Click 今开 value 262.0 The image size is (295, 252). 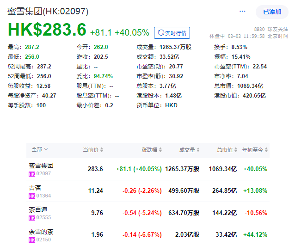(101, 47)
